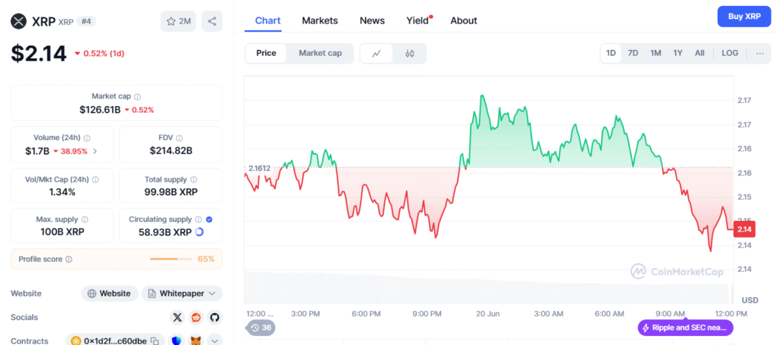Click the red 2.14 current price label
Viewport: 776px width, 345px height.
tap(744, 229)
